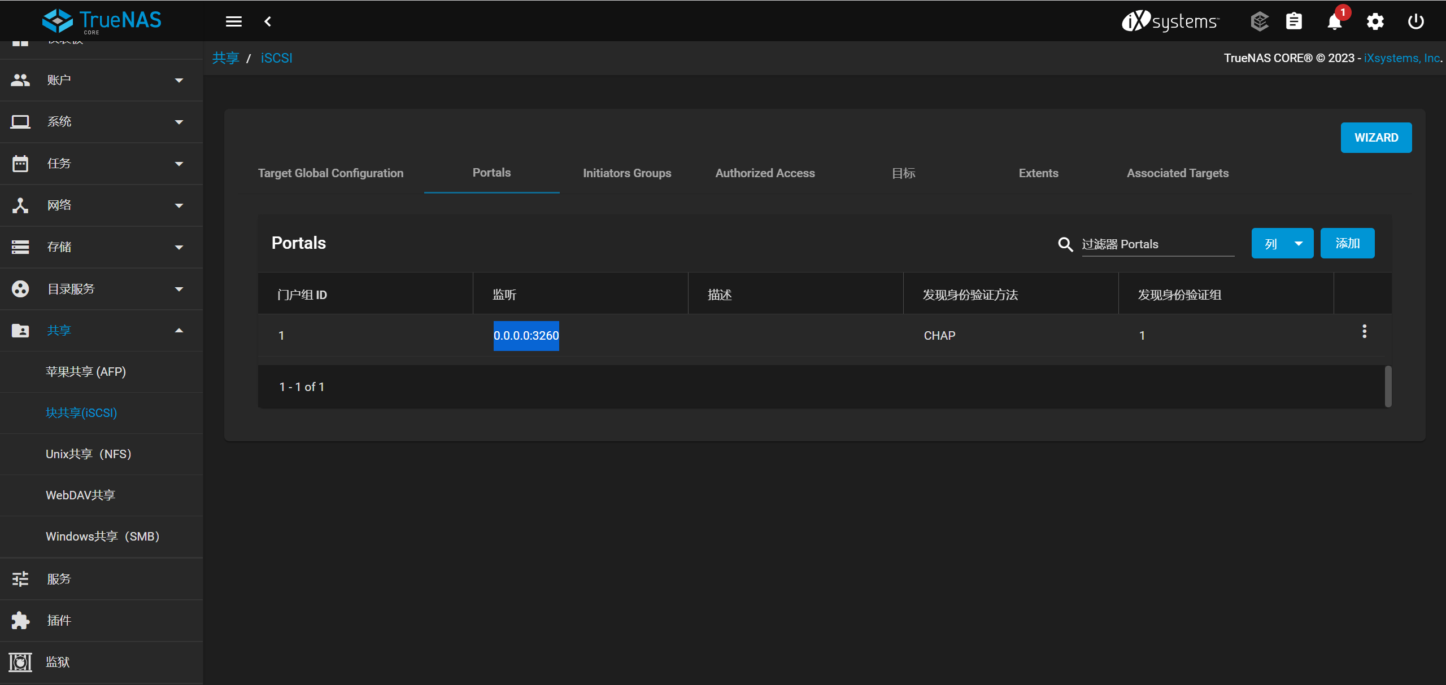Open the task manager clipboard icon
Image resolution: width=1446 pixels, height=685 pixels.
click(x=1293, y=21)
